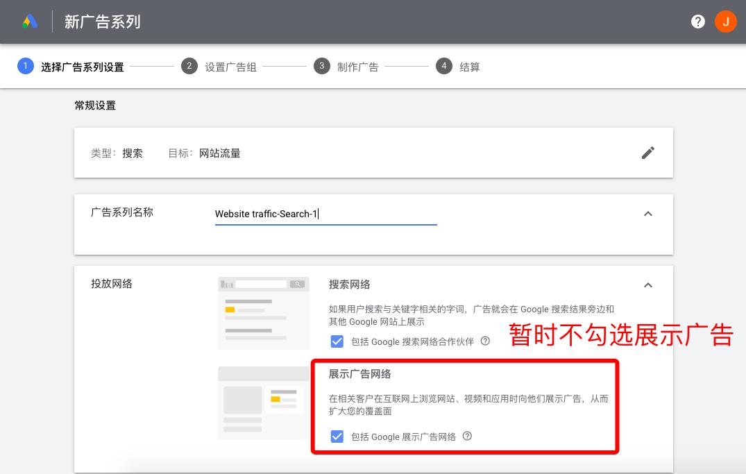Viewport: 746px width, 474px height.
Task: Click the user avatar in top bar
Action: tap(726, 22)
